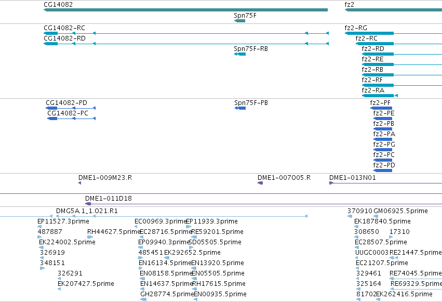Click the 326919 EST label

(x=52, y=253)
